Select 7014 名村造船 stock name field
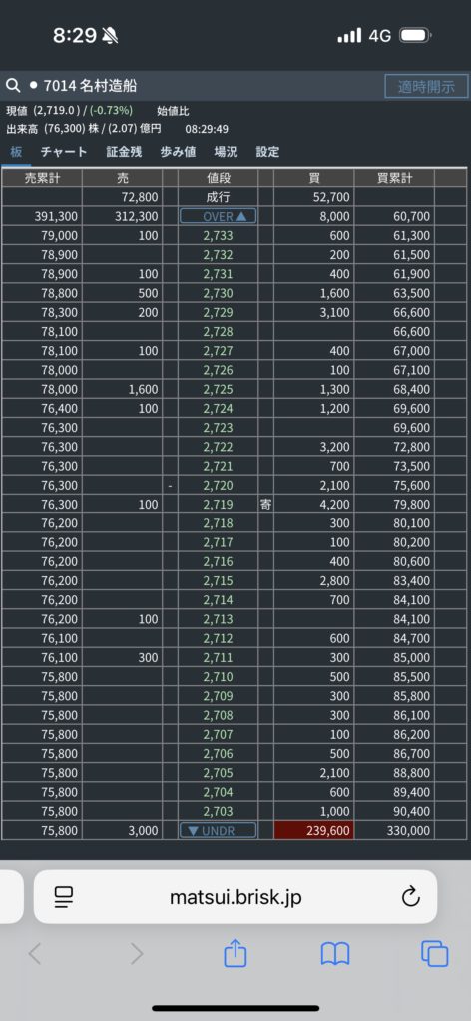471x1021 pixels. 91,86
